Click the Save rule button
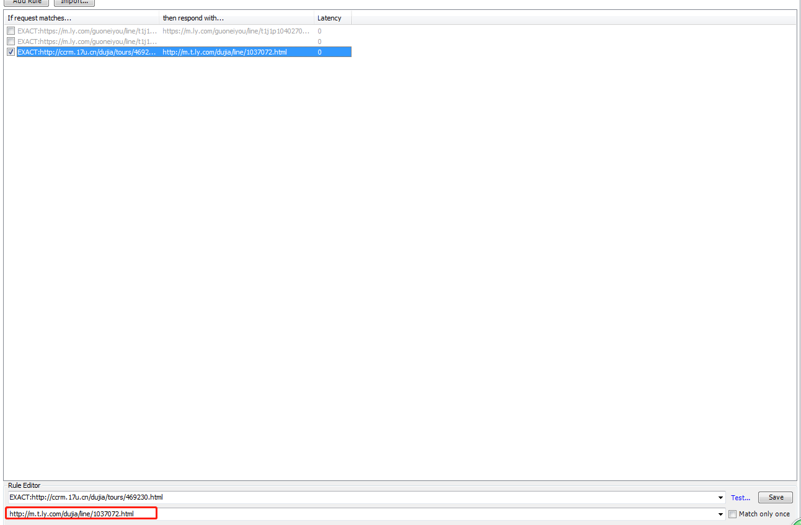 point(776,497)
